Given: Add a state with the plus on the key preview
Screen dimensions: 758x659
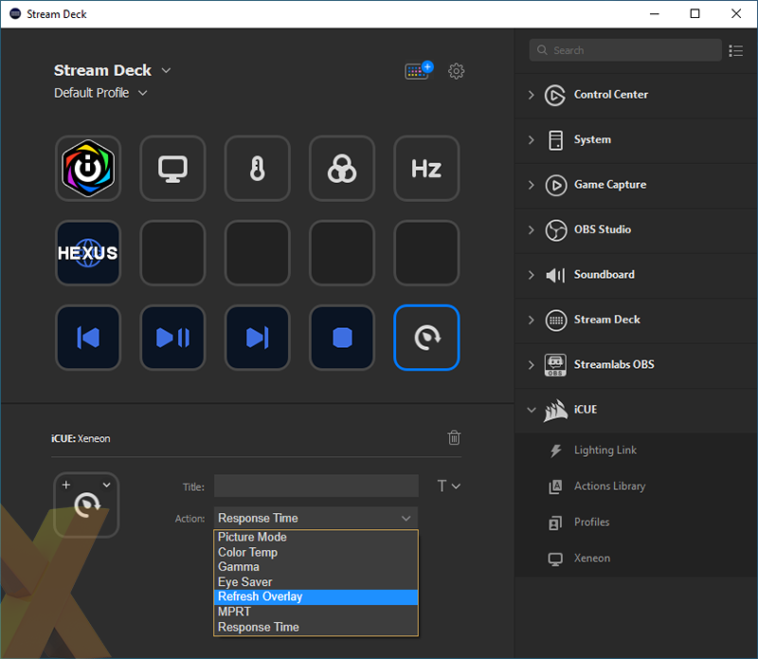Looking at the screenshot, I should click(66, 485).
